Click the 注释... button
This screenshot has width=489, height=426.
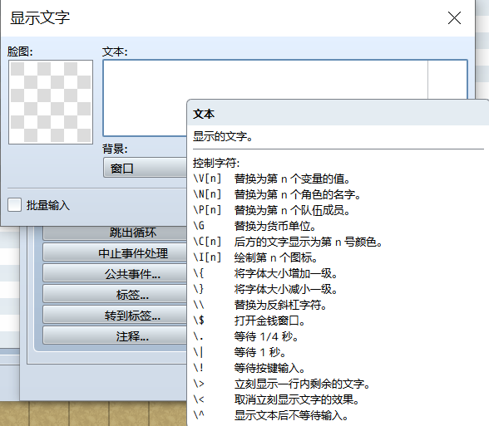click(115, 335)
